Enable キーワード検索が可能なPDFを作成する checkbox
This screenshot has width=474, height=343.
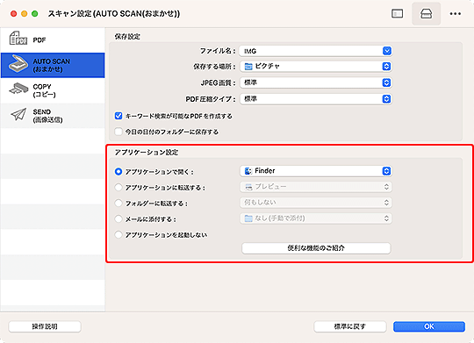118,116
